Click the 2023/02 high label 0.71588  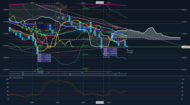(x=115, y=28)
